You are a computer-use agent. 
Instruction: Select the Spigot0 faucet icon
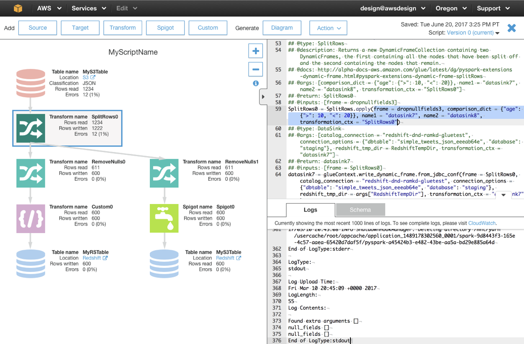click(x=164, y=218)
